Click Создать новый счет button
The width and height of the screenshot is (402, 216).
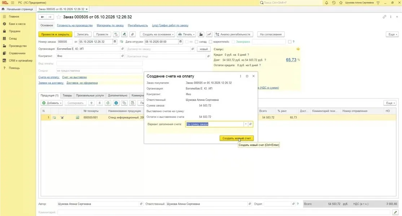(x=237, y=138)
